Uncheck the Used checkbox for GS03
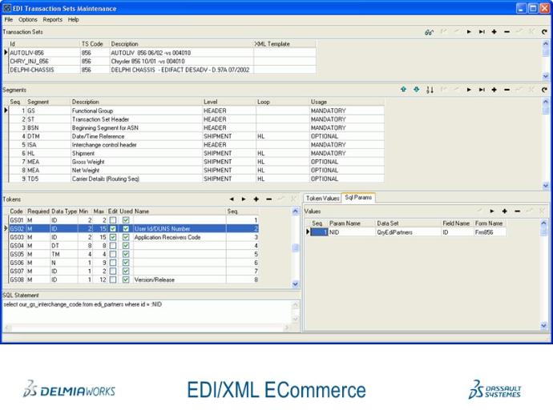The height and width of the screenshot is (414, 553). (125, 237)
